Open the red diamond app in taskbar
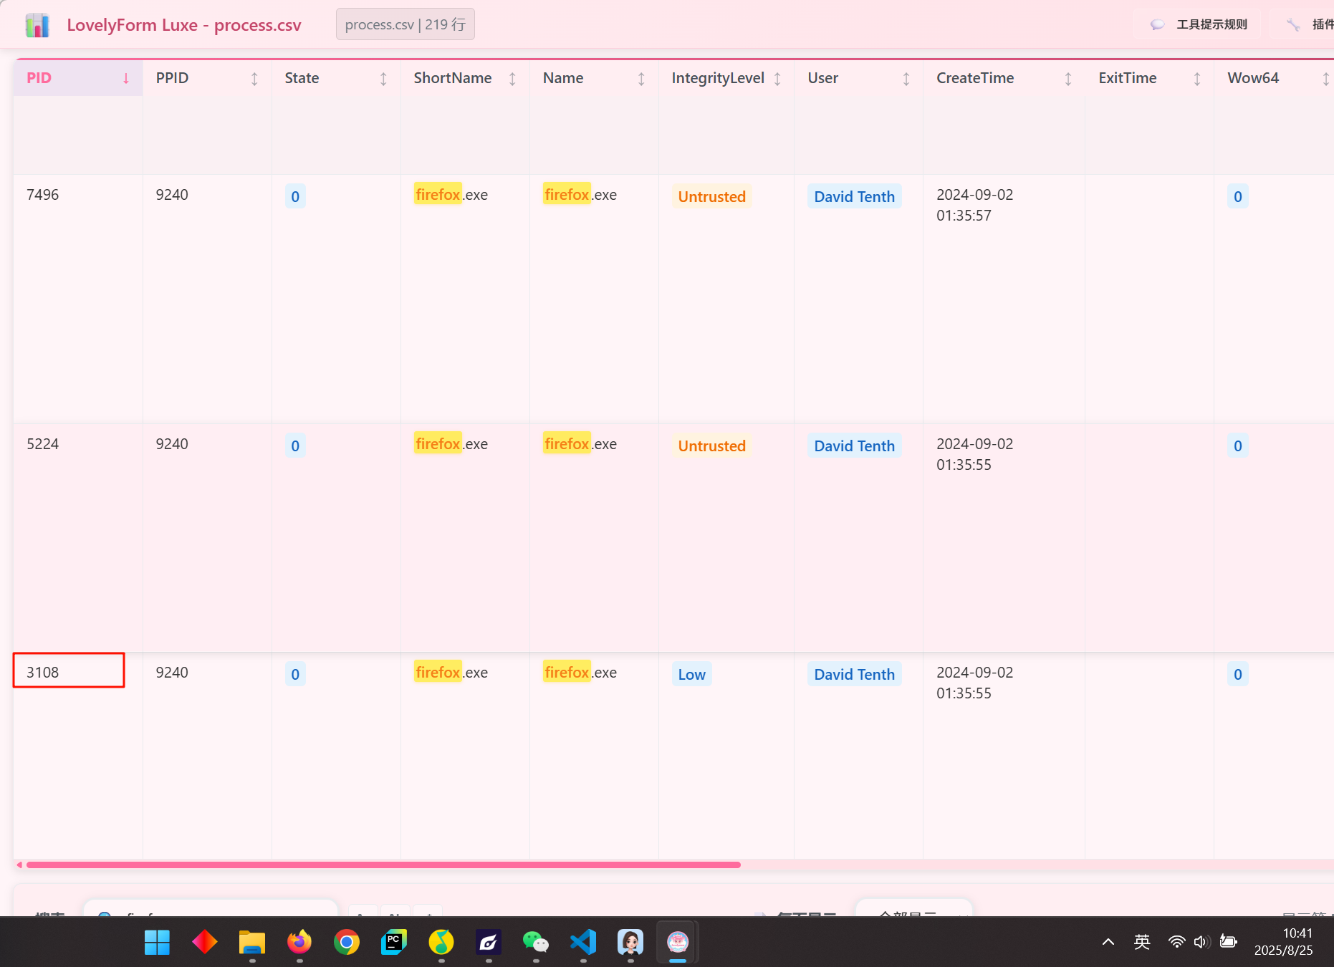The width and height of the screenshot is (1334, 967). pos(204,942)
